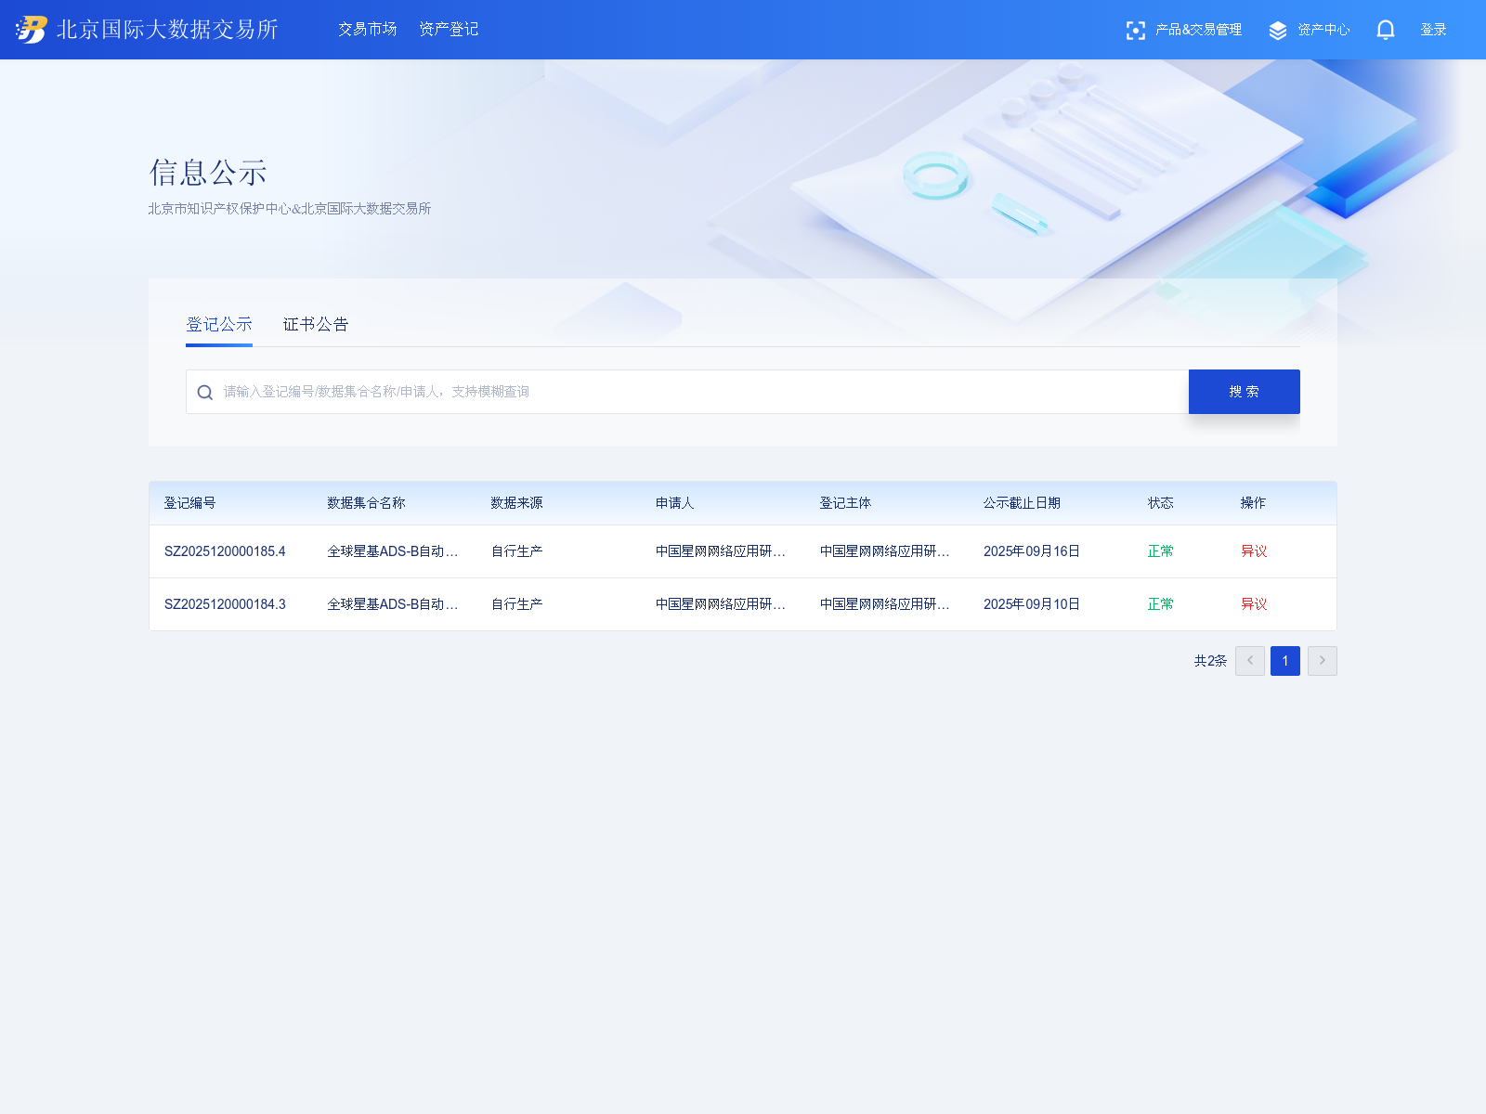The image size is (1486, 1114).
Task: Select page 1 in pagination
Action: click(1285, 661)
